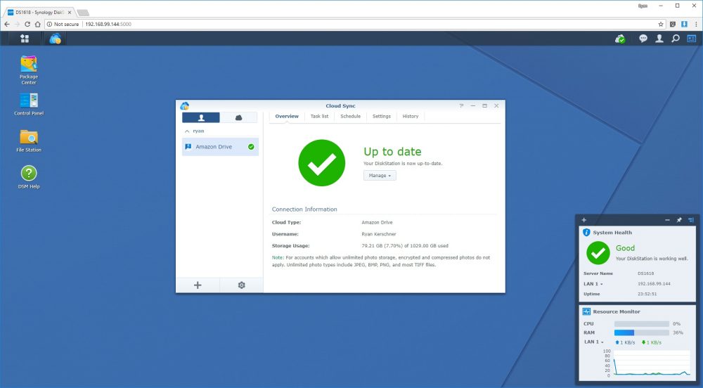This screenshot has height=388, width=703.
Task: Open the DSM search magnifier icon
Action: click(675, 39)
